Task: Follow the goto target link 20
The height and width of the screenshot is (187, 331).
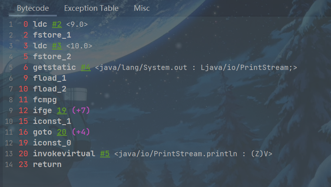Action: [x=62, y=132]
